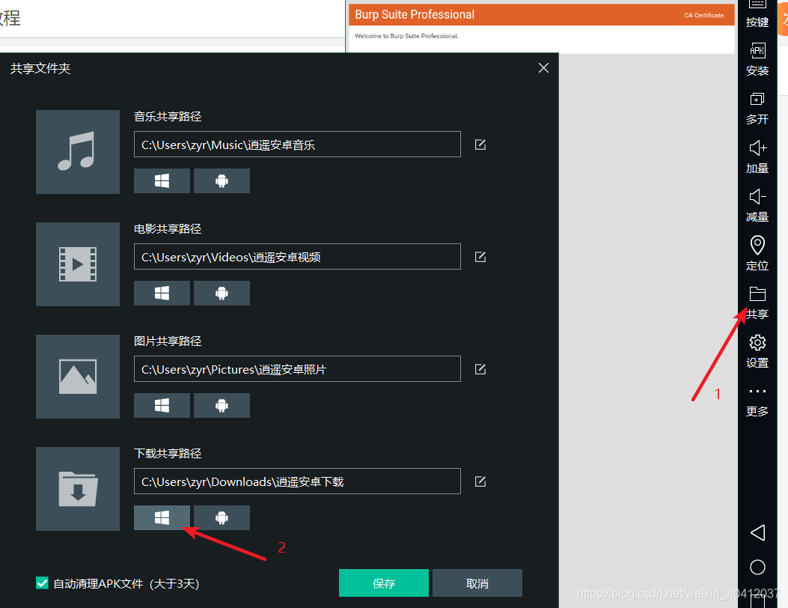The width and height of the screenshot is (788, 608).
Task: Tap the Android home circle button
Action: 757,568
